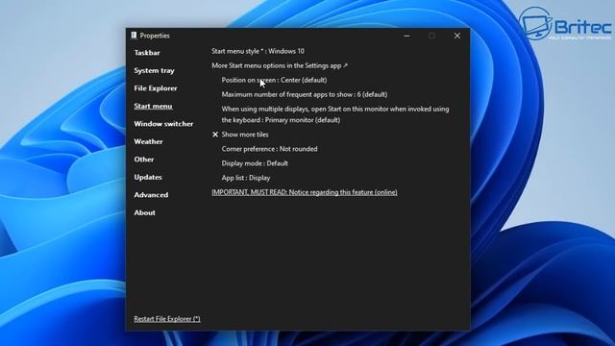Open the Weather section
The width and height of the screenshot is (615, 346).
tap(148, 141)
